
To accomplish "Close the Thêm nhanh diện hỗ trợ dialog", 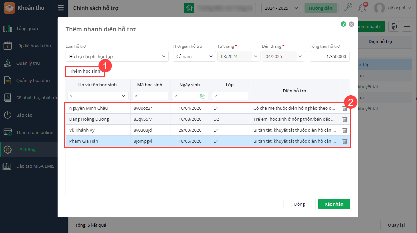I will (x=351, y=24).
